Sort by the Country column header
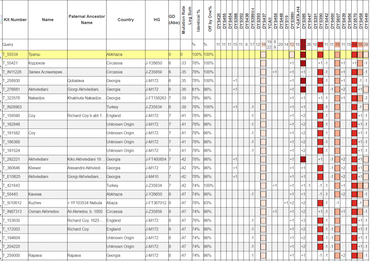This screenshot has width=370, height=261. coord(125,20)
